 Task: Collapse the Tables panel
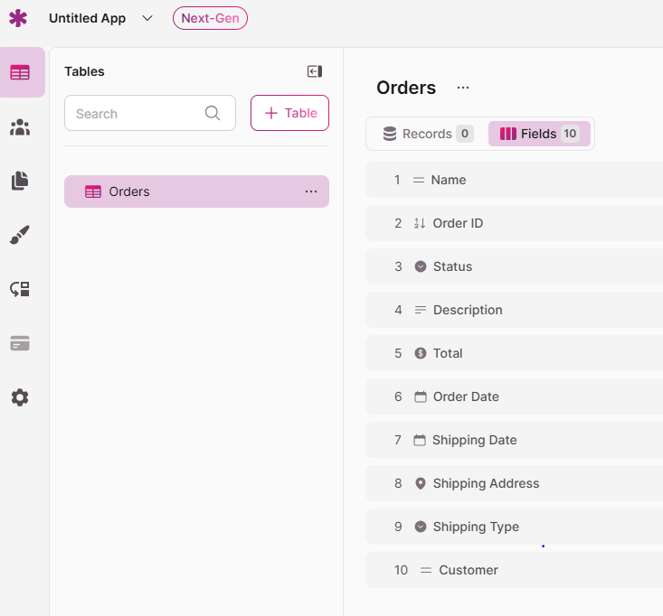click(x=314, y=71)
